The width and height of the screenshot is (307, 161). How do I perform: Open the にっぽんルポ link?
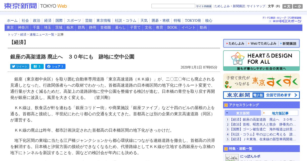(250, 156)
